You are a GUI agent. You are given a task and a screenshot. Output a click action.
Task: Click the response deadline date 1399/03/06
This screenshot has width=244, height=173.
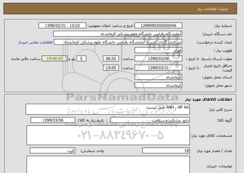(x=158, y=59)
